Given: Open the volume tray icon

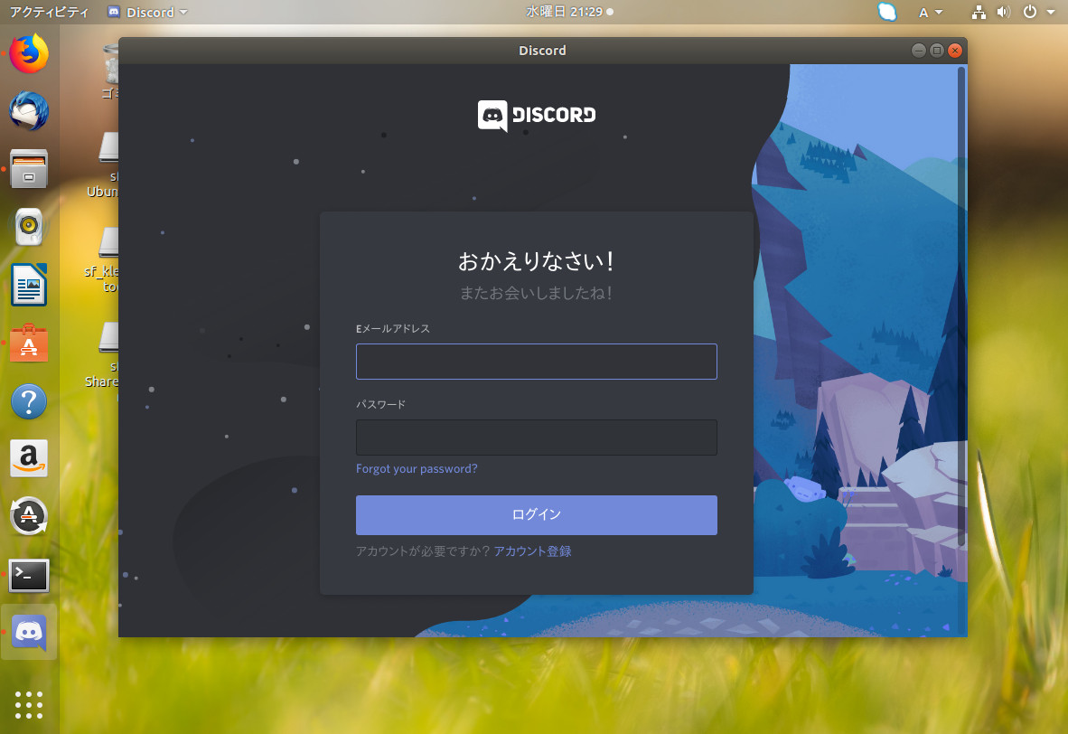Looking at the screenshot, I should 1003,13.
